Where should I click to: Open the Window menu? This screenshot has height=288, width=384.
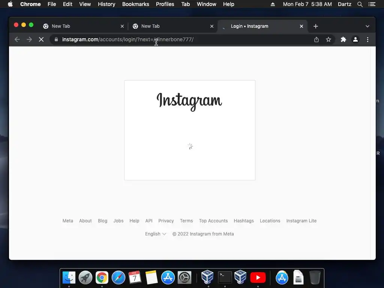tap(207, 4)
